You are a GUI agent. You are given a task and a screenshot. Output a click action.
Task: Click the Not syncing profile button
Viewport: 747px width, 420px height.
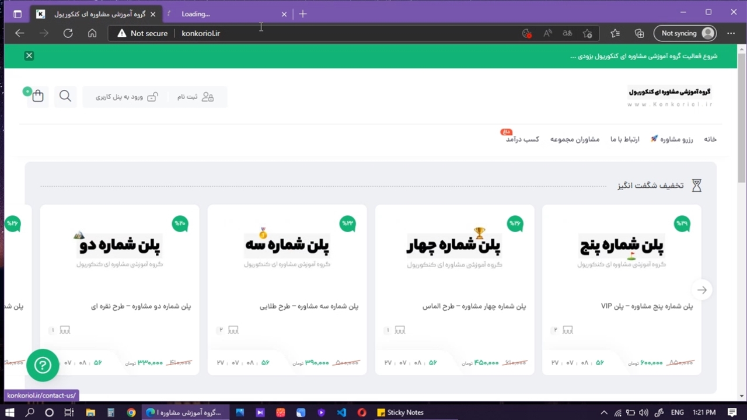(685, 33)
